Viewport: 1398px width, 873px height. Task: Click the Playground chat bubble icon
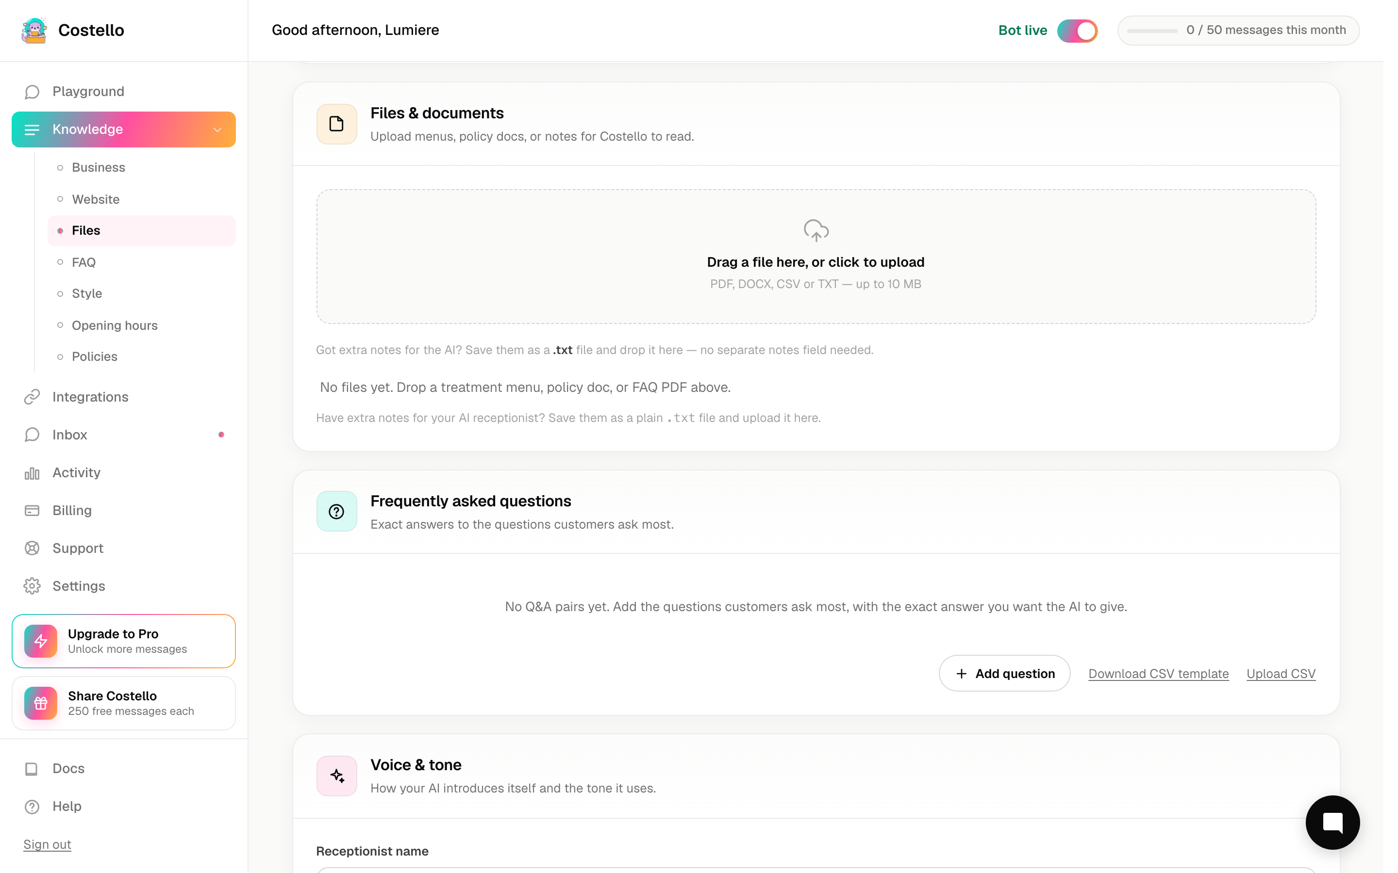pos(32,92)
